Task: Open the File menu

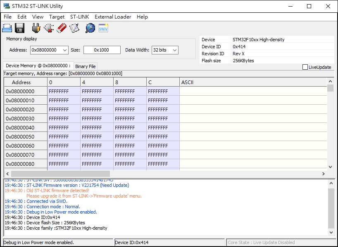Action: [7, 17]
